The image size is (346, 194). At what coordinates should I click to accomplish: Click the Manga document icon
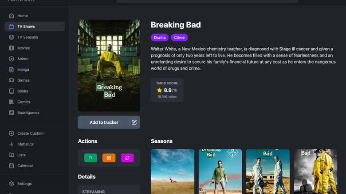[x=11, y=70]
